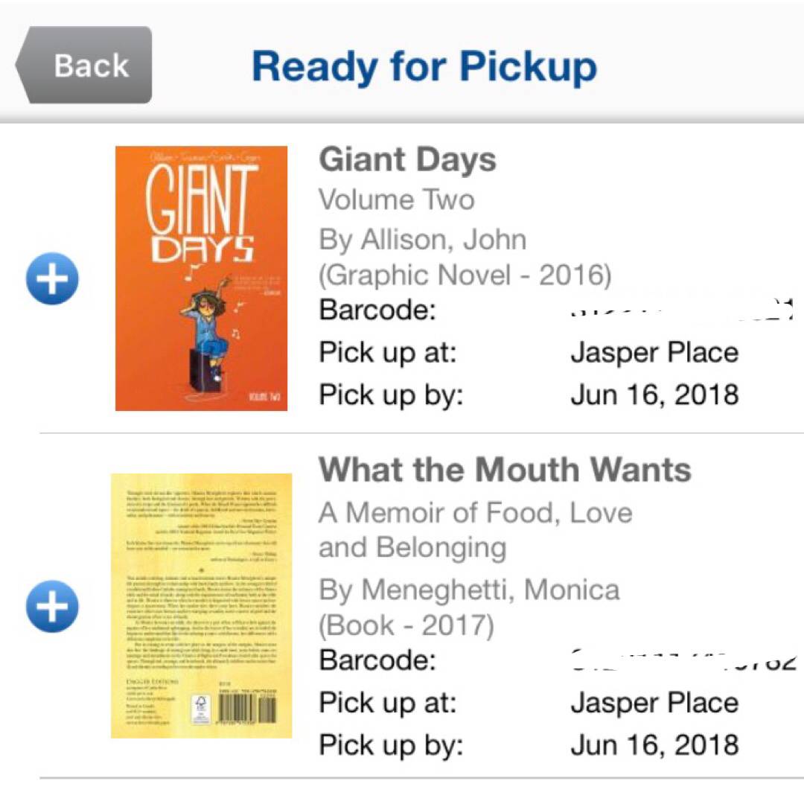Tap the Barcode label under the Meneghetti book
This screenshot has height=804, width=804.
coord(377,660)
